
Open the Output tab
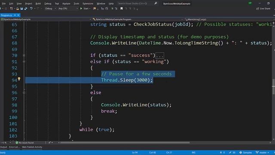coord(3,147)
